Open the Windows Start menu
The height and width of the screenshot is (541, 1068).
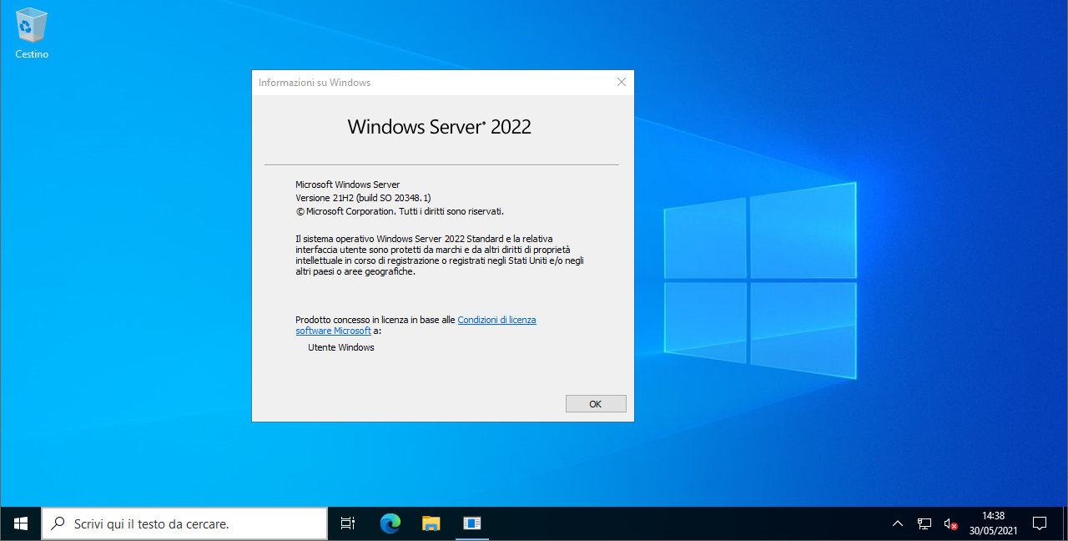pos(21,523)
